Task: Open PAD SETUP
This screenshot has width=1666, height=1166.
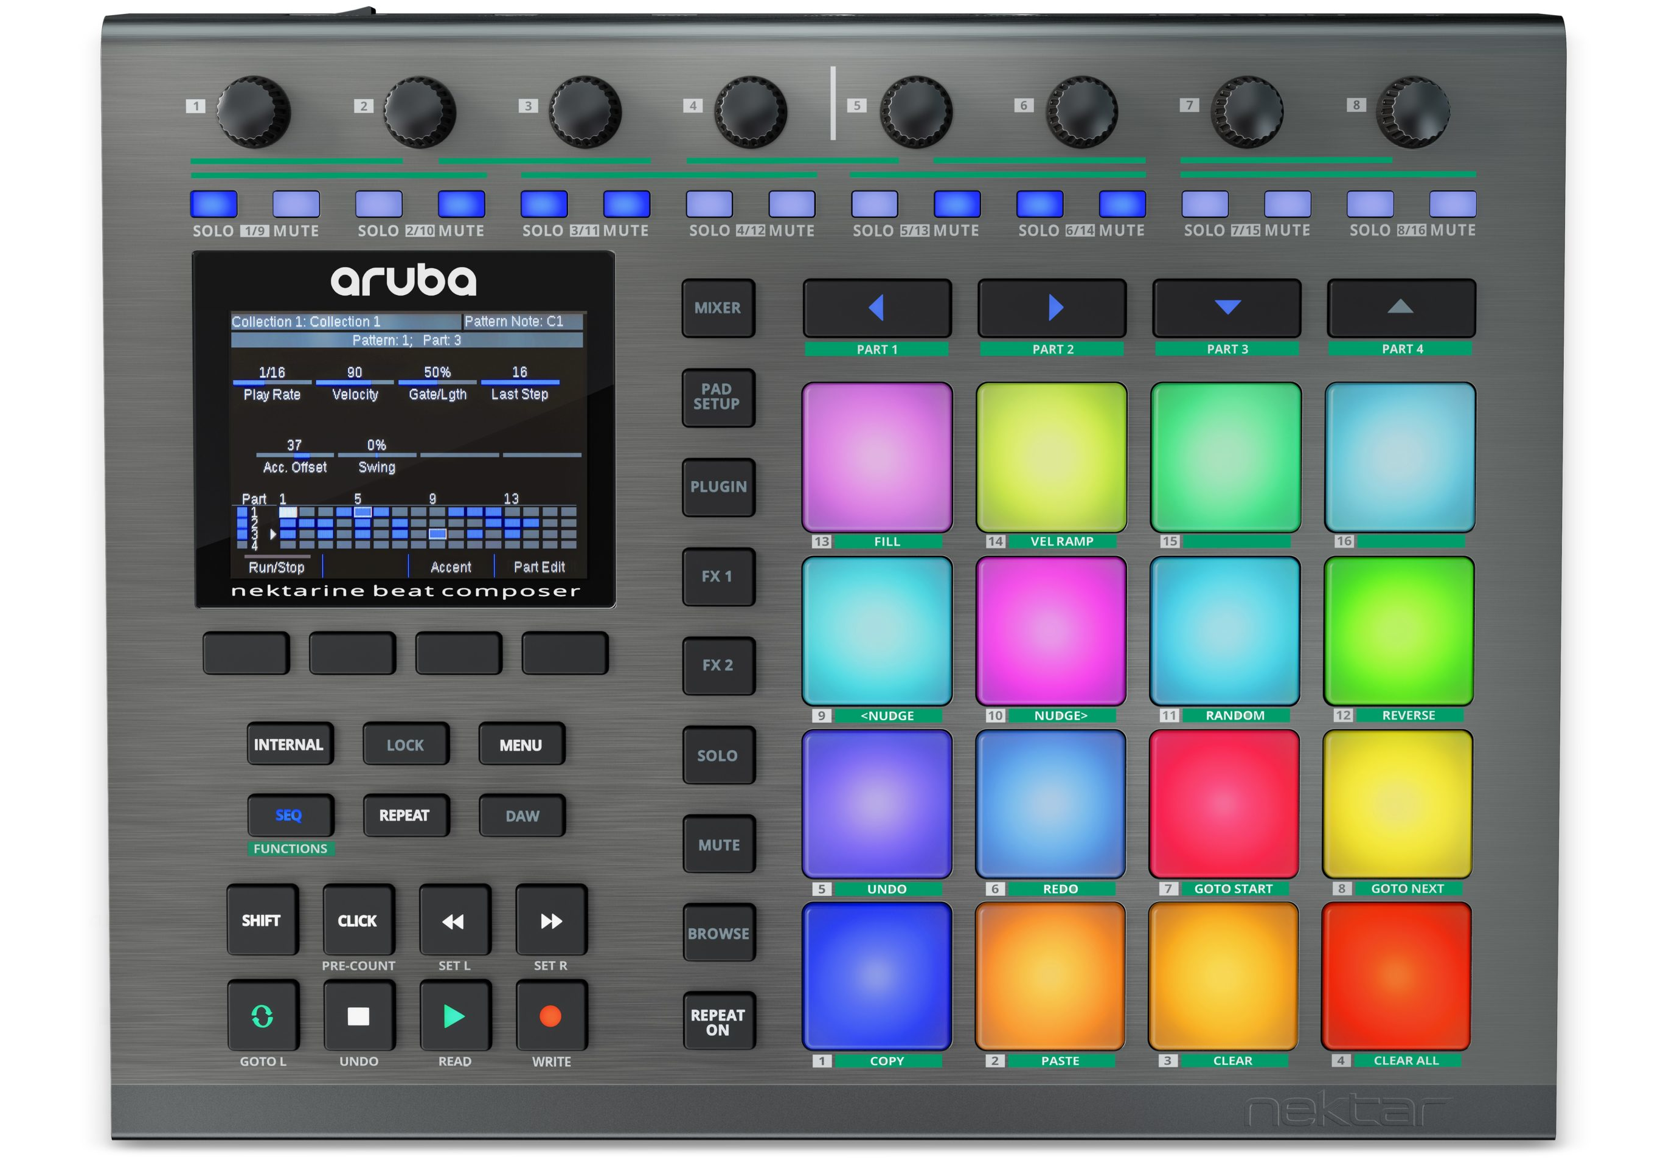Action: click(718, 398)
